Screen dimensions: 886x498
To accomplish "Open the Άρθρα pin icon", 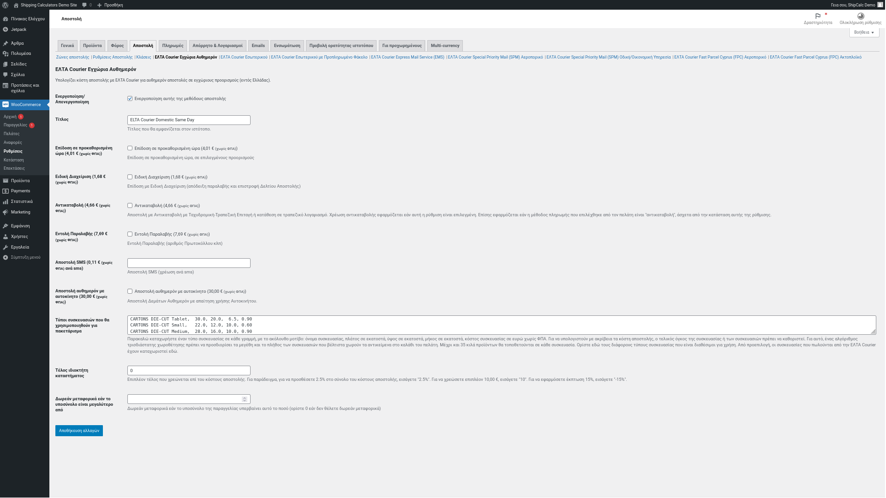I will (6, 43).
